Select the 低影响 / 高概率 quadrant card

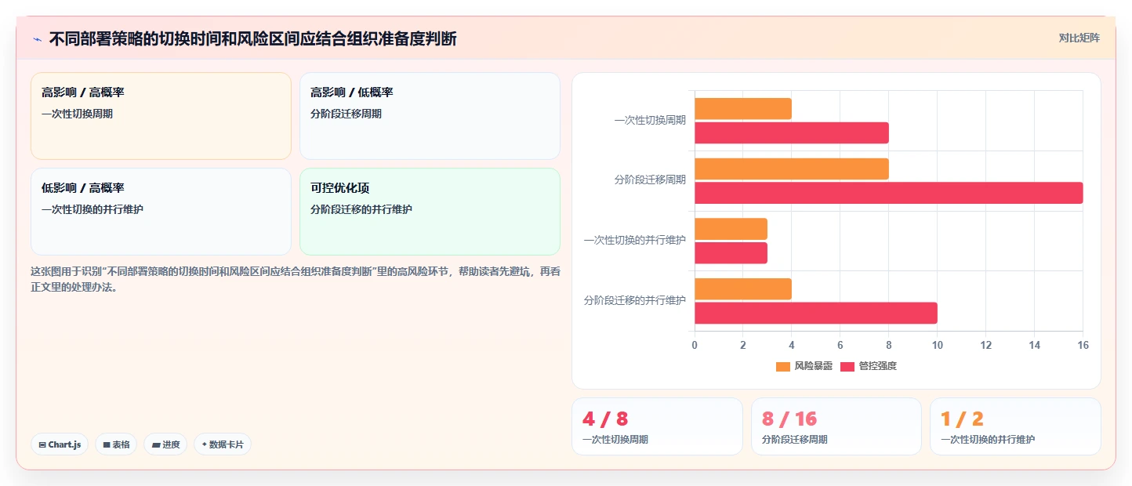coord(161,212)
